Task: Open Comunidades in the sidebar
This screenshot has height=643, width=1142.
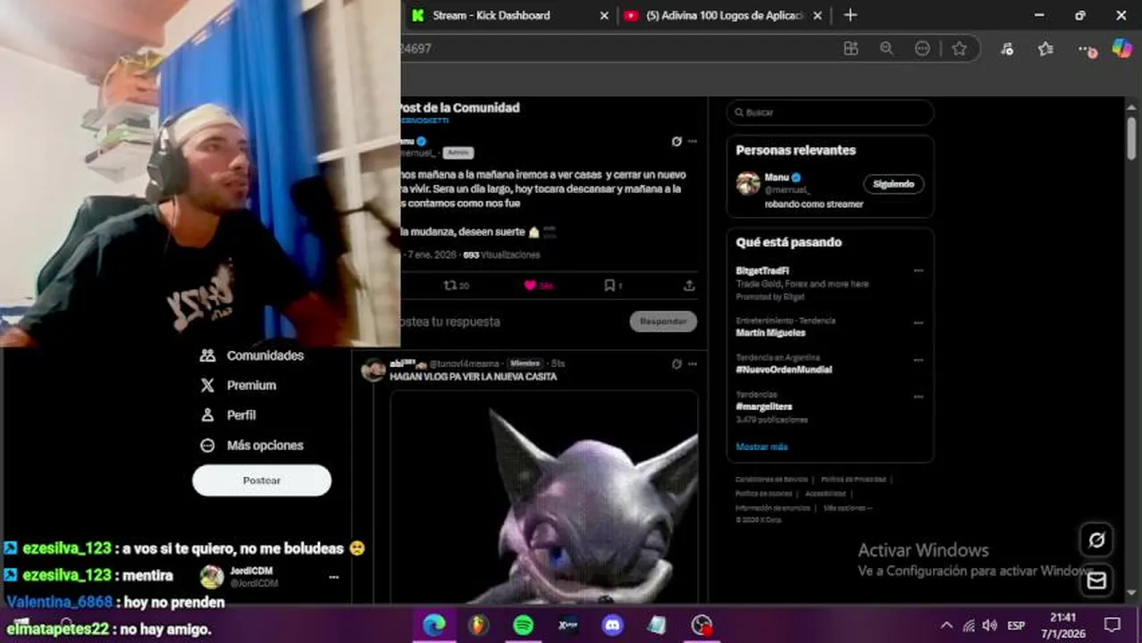Action: (x=252, y=355)
